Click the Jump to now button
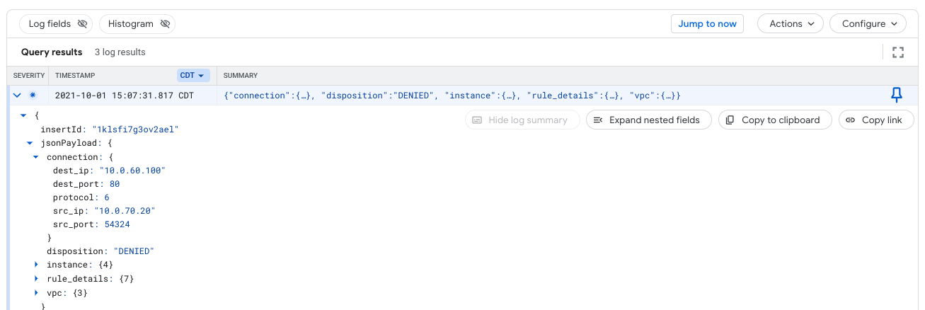This screenshot has width=925, height=310. point(707,24)
